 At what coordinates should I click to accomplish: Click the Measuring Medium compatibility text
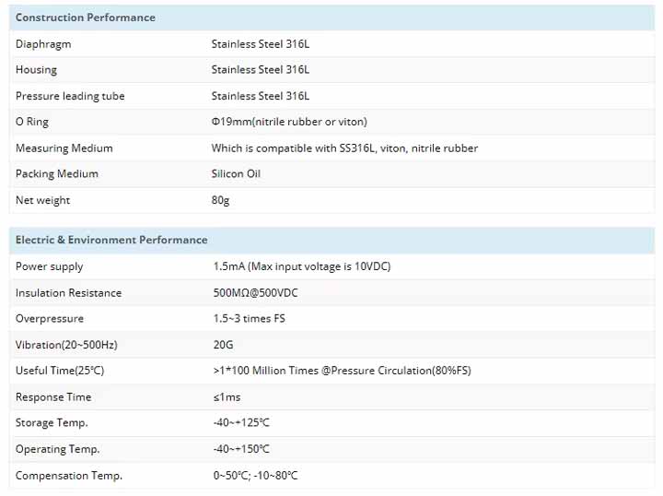pyautogui.click(x=344, y=148)
